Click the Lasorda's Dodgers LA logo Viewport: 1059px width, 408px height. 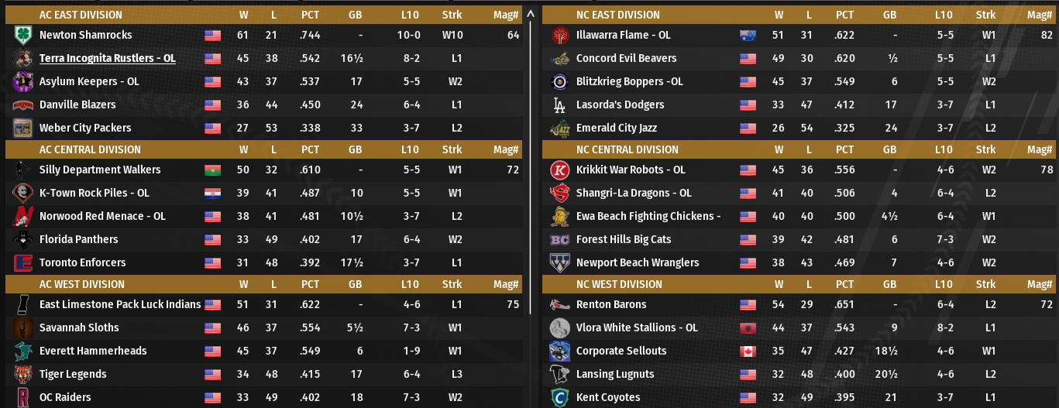click(x=559, y=105)
